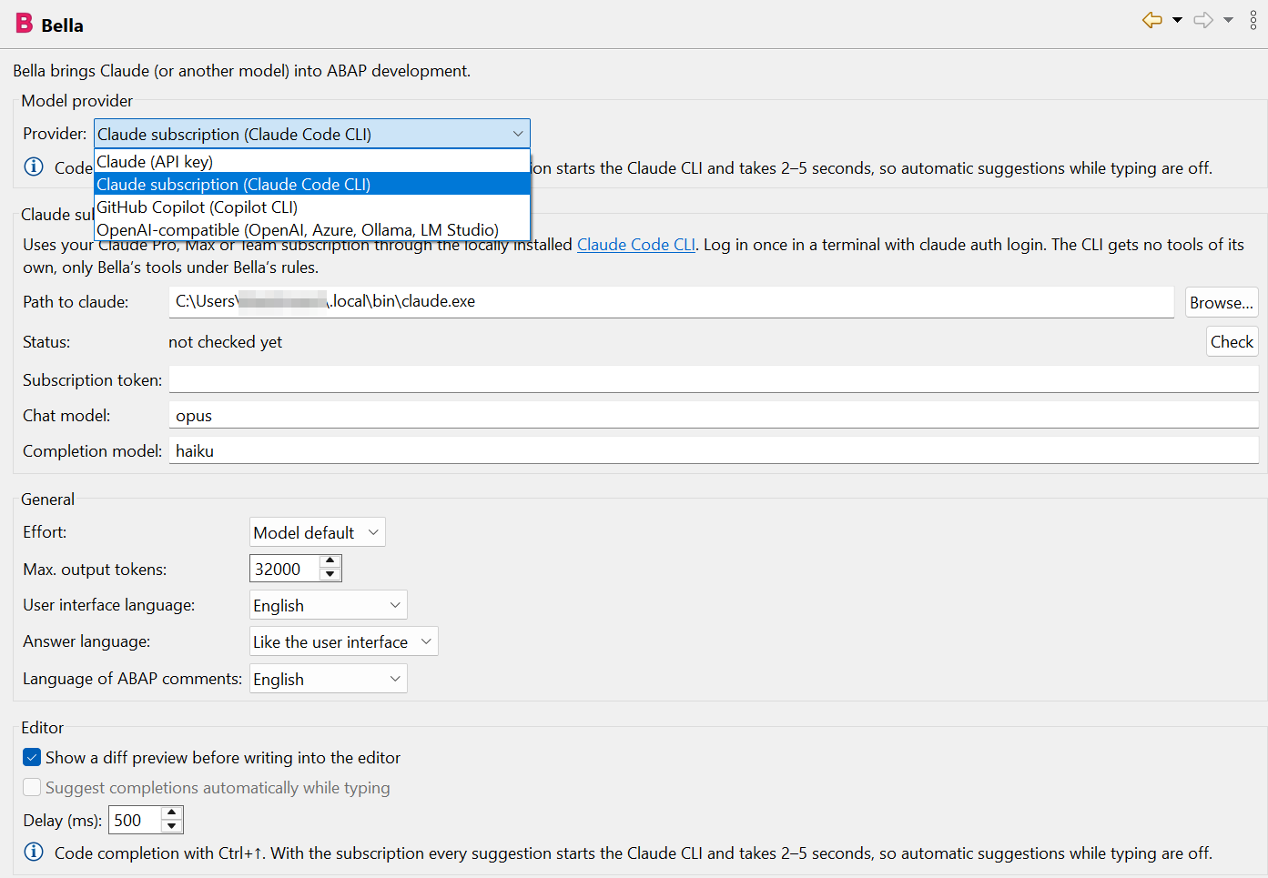Increase the Delay (ms) value
Image resolution: width=1268 pixels, height=878 pixels.
pyautogui.click(x=172, y=812)
